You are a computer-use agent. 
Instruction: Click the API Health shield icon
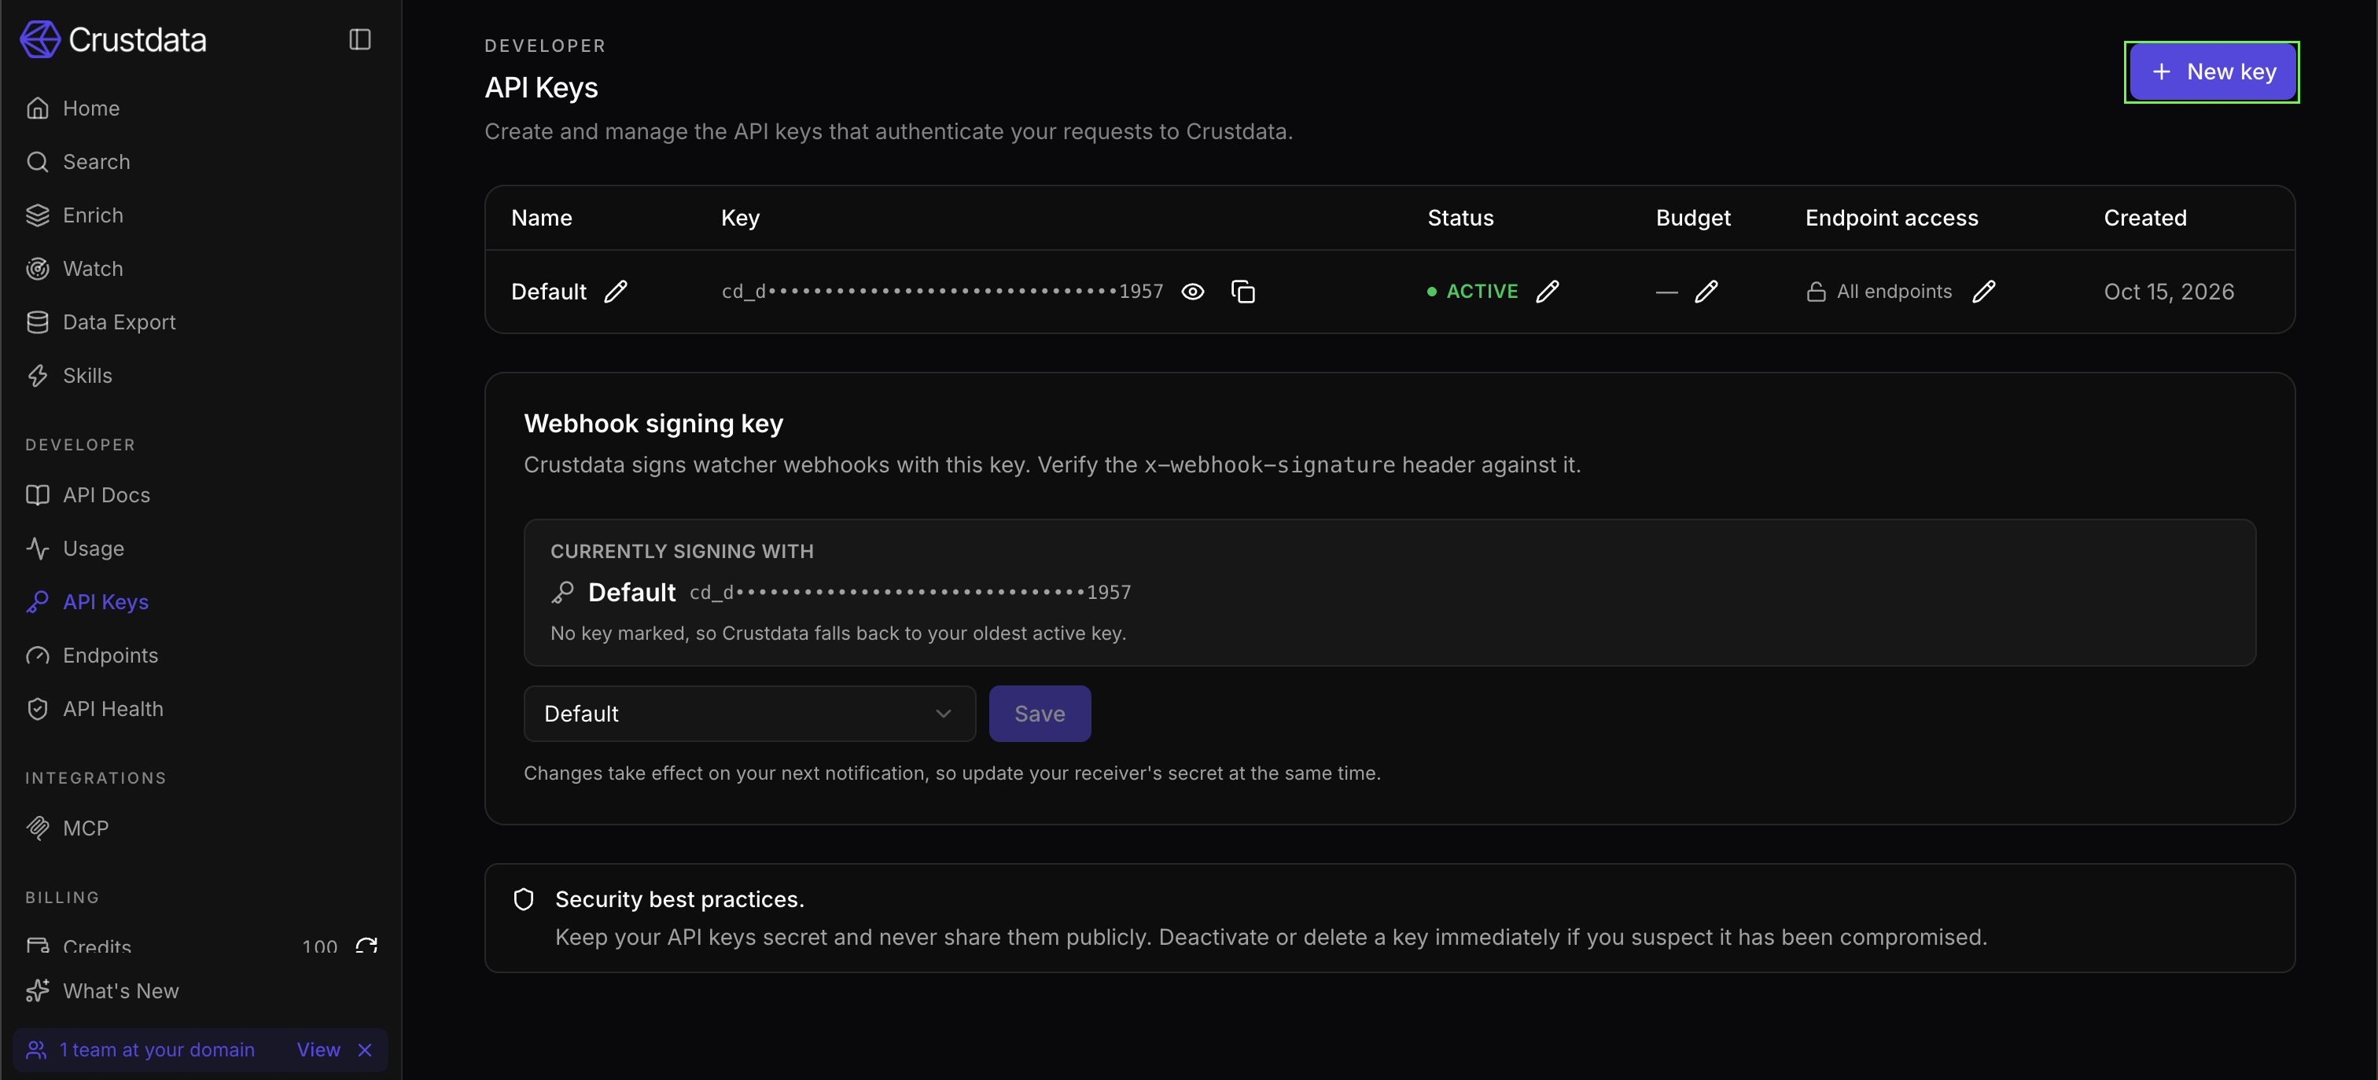point(38,709)
